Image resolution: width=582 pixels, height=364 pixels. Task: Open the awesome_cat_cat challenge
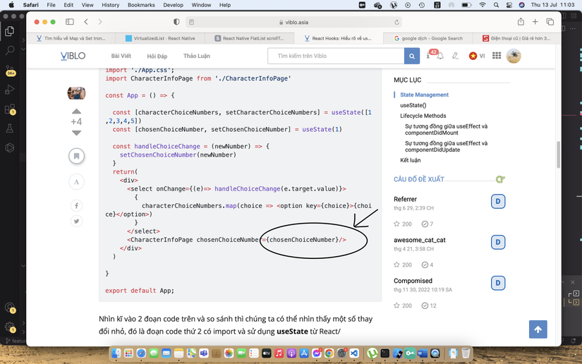pos(419,240)
